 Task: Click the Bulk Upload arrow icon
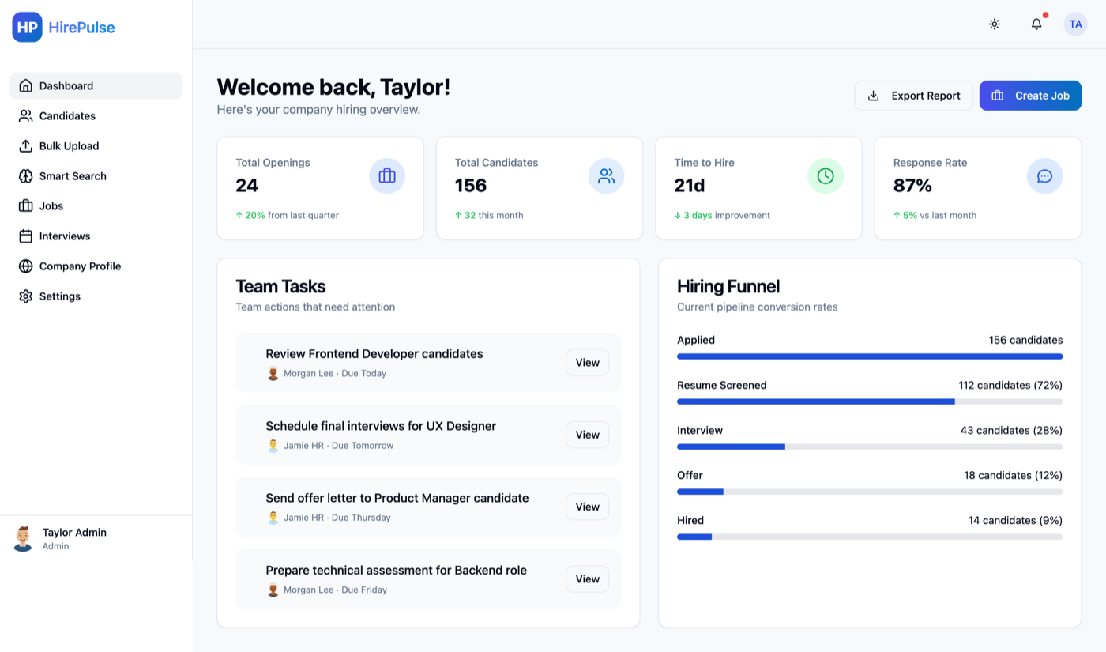tap(25, 145)
